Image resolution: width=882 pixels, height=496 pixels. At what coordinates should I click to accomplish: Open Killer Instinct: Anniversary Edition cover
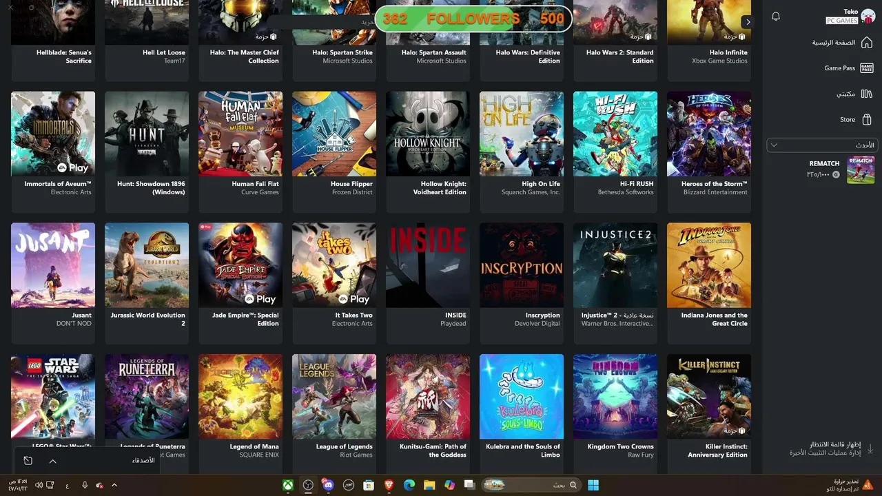[x=709, y=396]
